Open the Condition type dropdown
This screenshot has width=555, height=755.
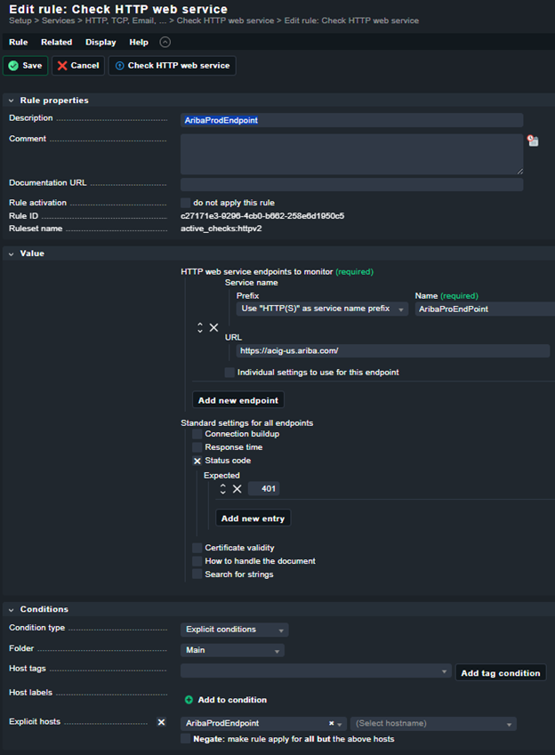[234, 630]
